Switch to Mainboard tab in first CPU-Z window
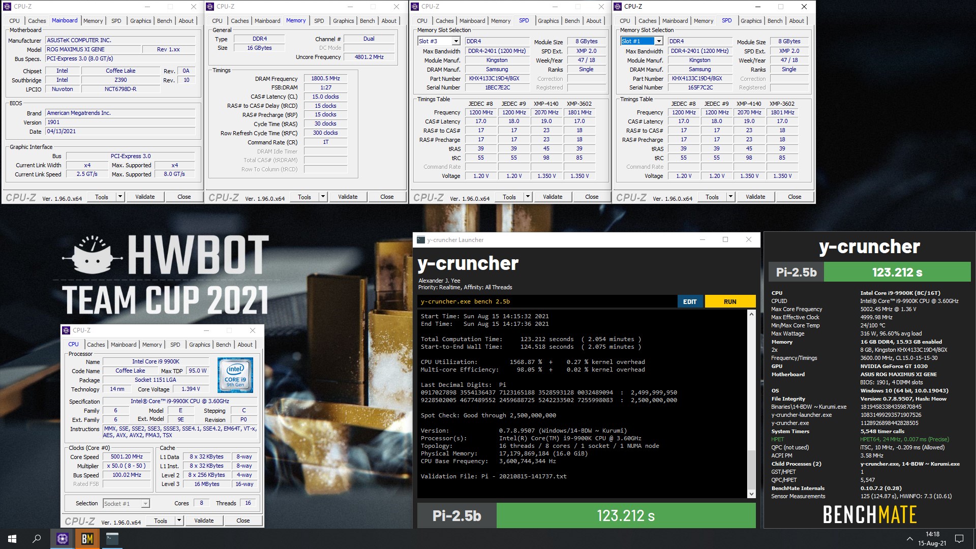The height and width of the screenshot is (549, 976). click(x=65, y=21)
